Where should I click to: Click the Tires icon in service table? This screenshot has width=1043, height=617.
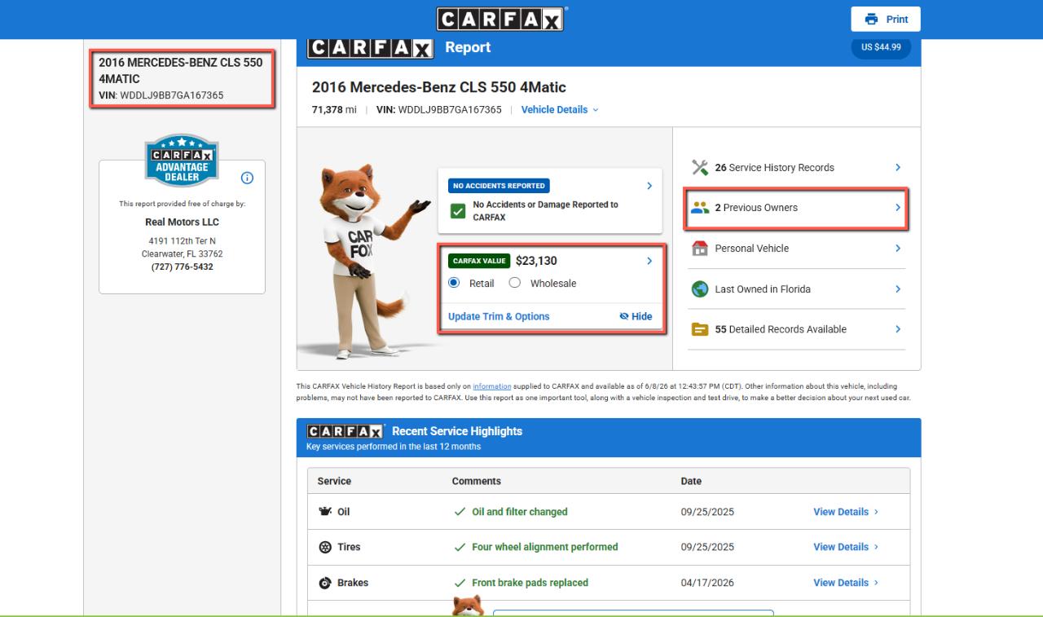pyautogui.click(x=324, y=547)
